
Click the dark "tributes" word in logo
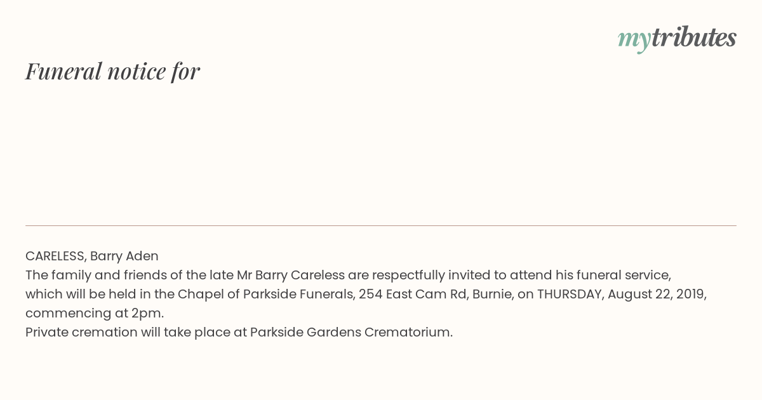[x=694, y=37]
